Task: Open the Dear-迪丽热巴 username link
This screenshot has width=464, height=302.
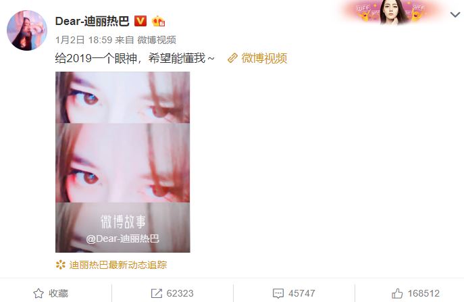Action: pos(92,21)
